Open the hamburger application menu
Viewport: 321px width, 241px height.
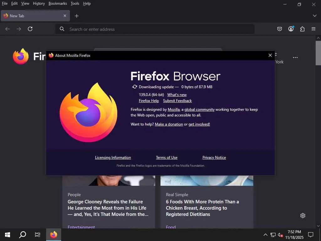313,29
